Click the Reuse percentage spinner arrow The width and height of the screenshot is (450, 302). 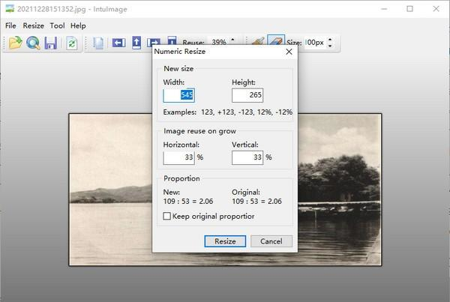coord(232,40)
